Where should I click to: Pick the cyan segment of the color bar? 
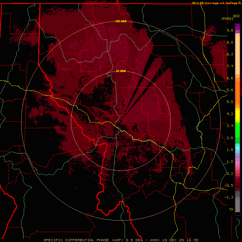(x=237, y=148)
